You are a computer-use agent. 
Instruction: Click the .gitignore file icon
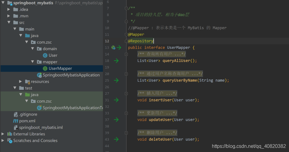(x=16, y=114)
